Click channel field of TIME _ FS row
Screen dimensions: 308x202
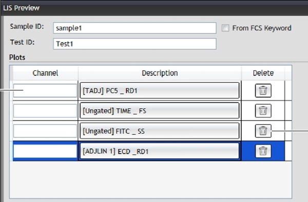(x=45, y=111)
